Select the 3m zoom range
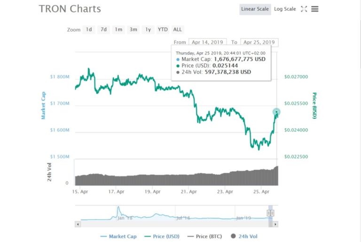The image size is (361, 242). pyautogui.click(x=133, y=30)
